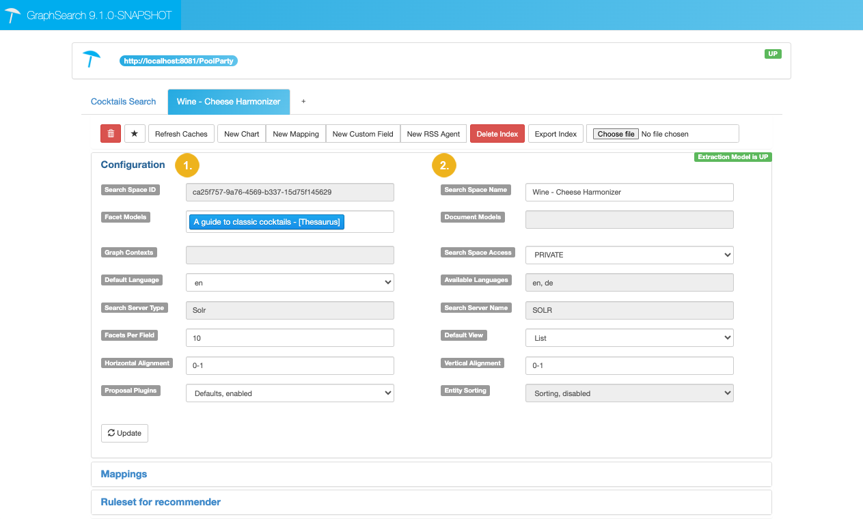Click the Horizontal Alignment input field
Viewport: 863px width, 519px height.
[290, 365]
